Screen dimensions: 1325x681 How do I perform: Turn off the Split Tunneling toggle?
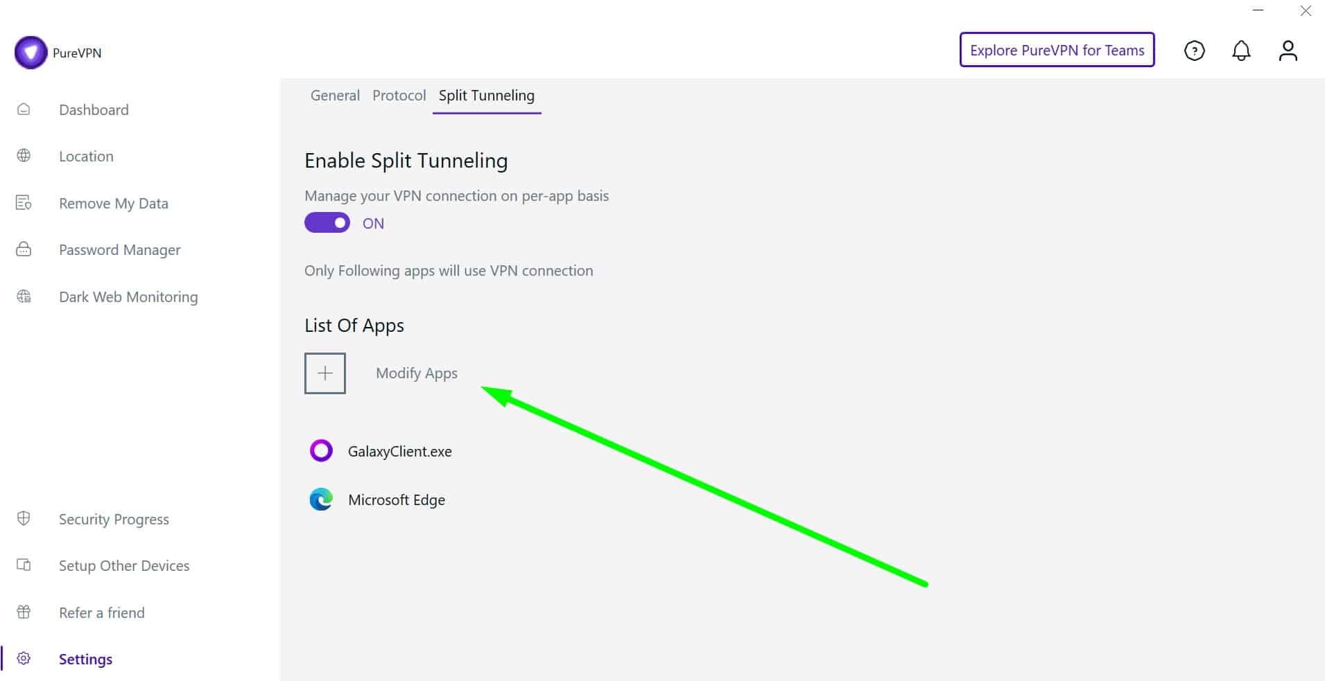pos(327,223)
